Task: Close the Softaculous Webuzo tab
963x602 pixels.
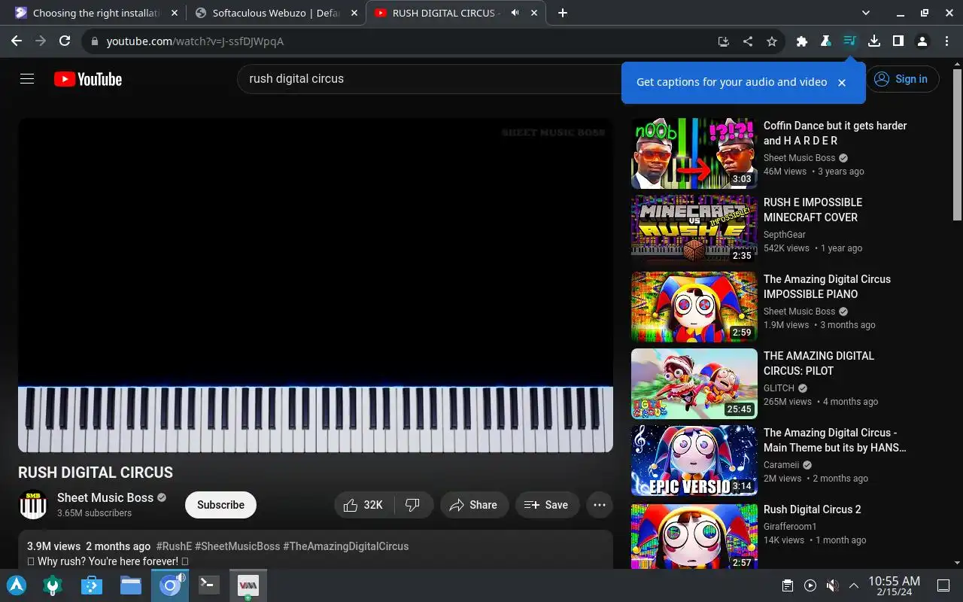Action: tap(354, 13)
